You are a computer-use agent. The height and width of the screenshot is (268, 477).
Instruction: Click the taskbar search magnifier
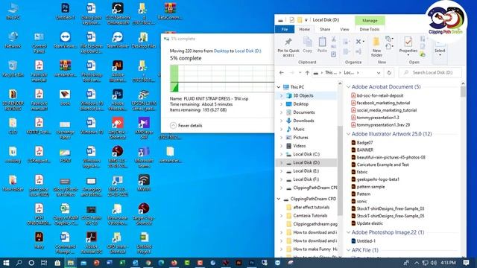coord(19,263)
